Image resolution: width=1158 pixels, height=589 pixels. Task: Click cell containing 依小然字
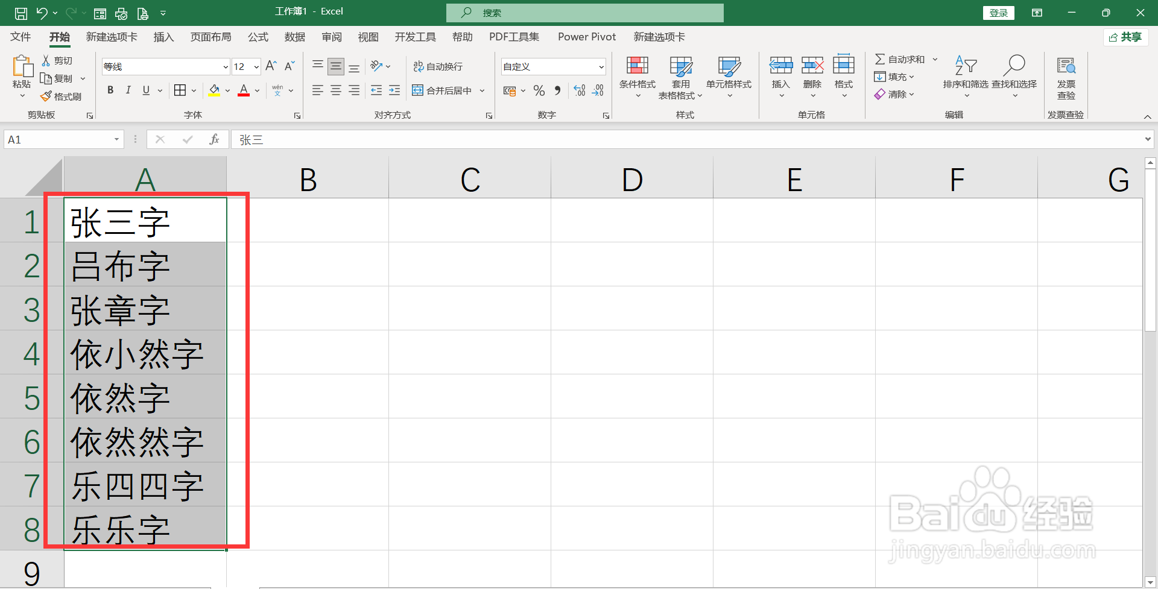tap(145, 353)
